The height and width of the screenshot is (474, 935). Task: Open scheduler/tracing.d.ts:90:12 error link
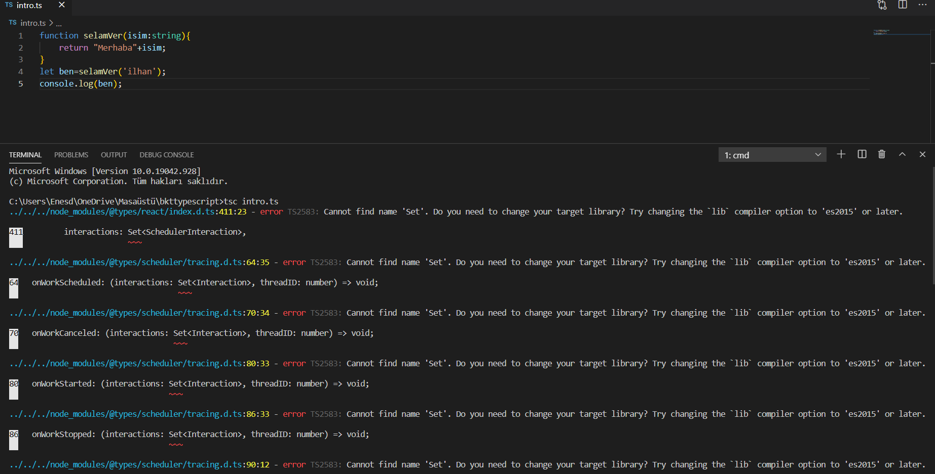(139, 464)
